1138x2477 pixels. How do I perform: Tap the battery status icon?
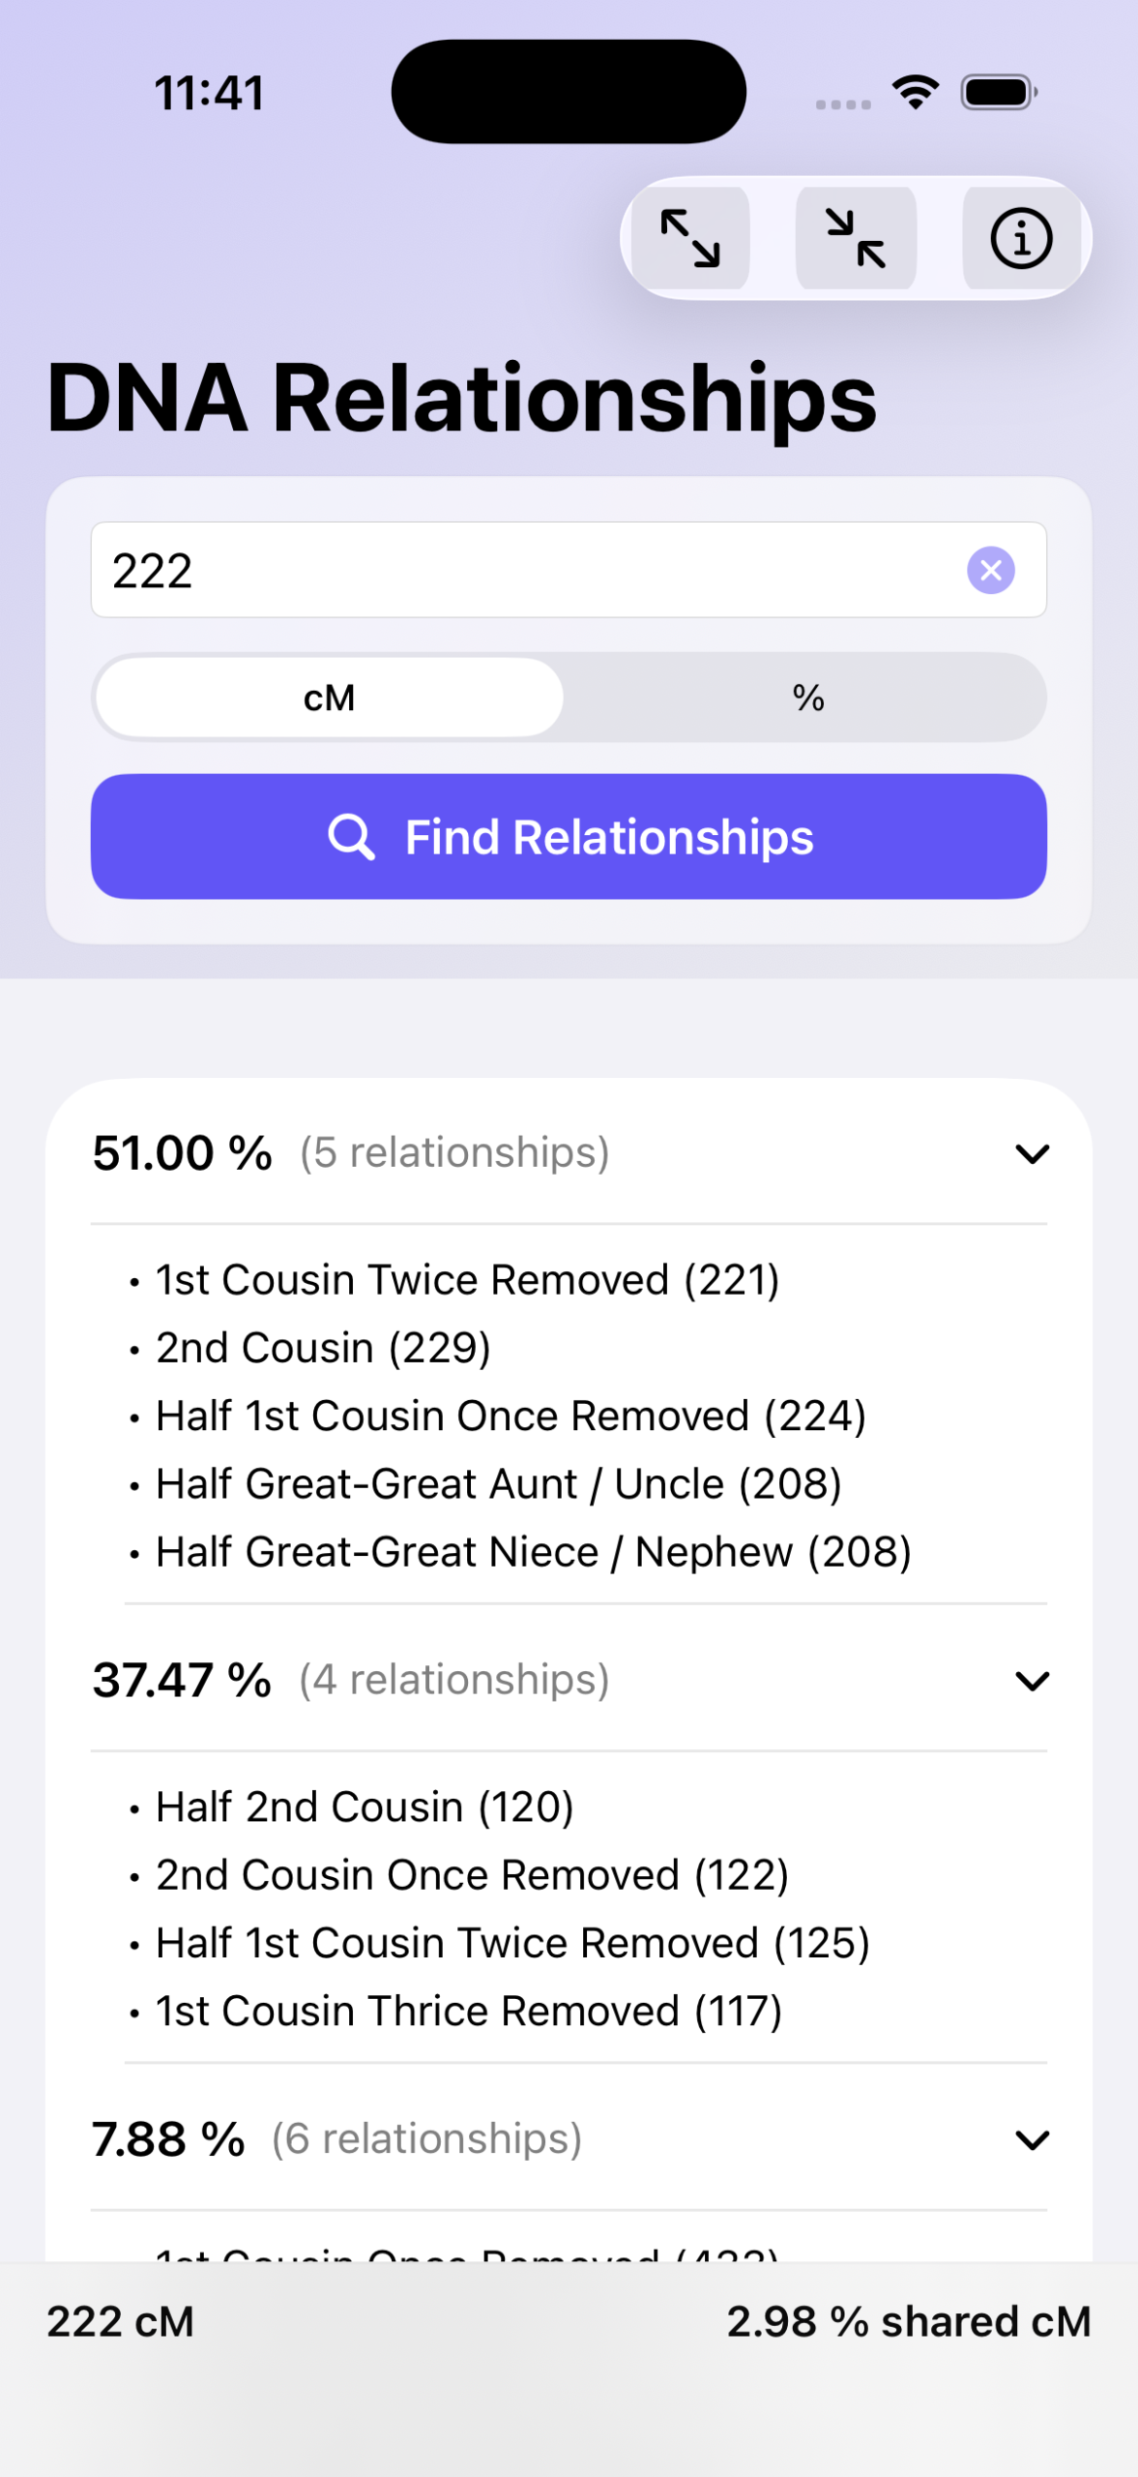click(998, 93)
